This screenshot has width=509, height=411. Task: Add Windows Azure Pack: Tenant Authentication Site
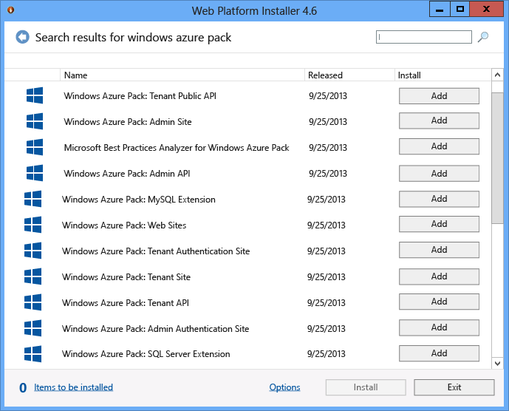(x=439, y=250)
